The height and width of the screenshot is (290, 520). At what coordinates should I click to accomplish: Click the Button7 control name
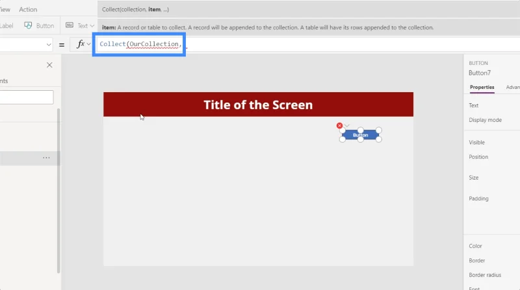479,73
